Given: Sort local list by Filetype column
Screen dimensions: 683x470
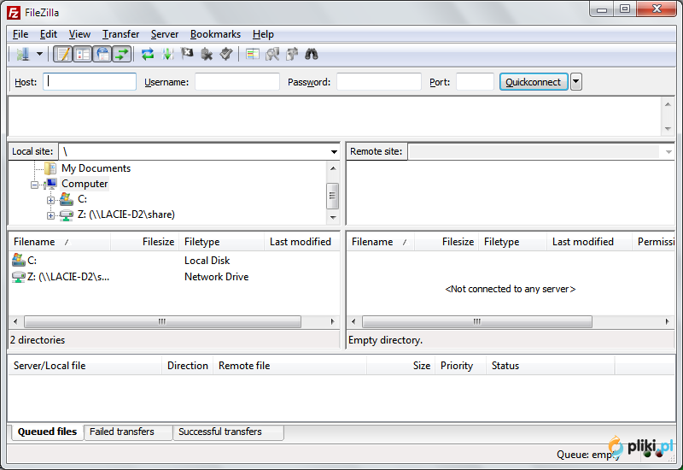Looking at the screenshot, I should 222,242.
